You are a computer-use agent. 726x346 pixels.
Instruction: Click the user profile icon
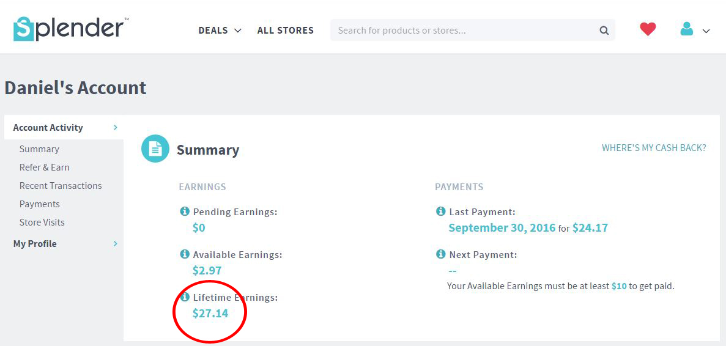[687, 29]
